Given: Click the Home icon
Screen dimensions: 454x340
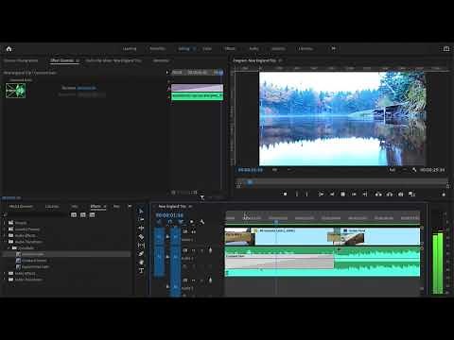Looking at the screenshot, I should pos(9,49).
